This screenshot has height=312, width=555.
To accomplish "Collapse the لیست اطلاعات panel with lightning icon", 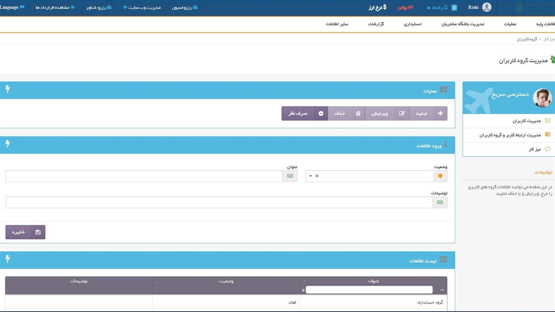I will (x=7, y=259).
